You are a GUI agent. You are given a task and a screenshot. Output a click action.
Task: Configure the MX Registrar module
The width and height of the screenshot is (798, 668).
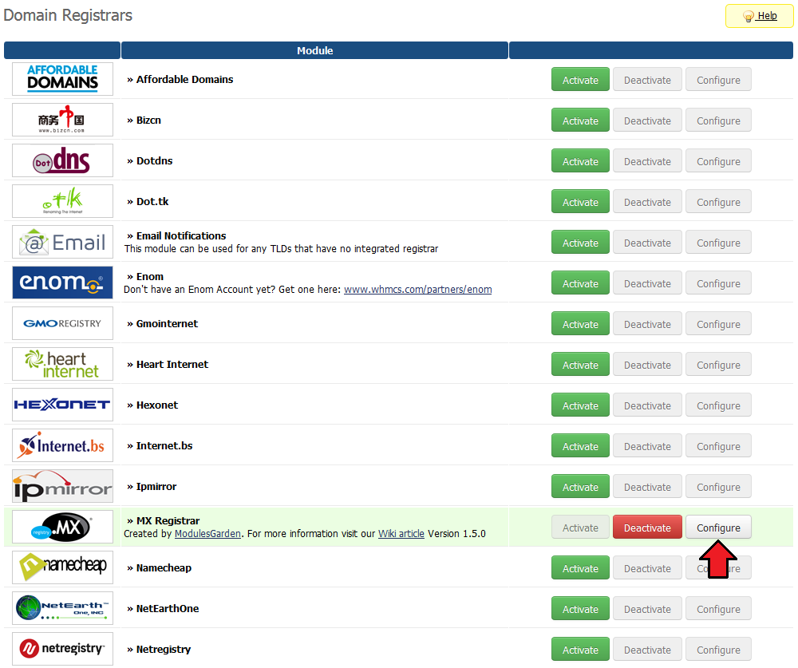tap(718, 528)
